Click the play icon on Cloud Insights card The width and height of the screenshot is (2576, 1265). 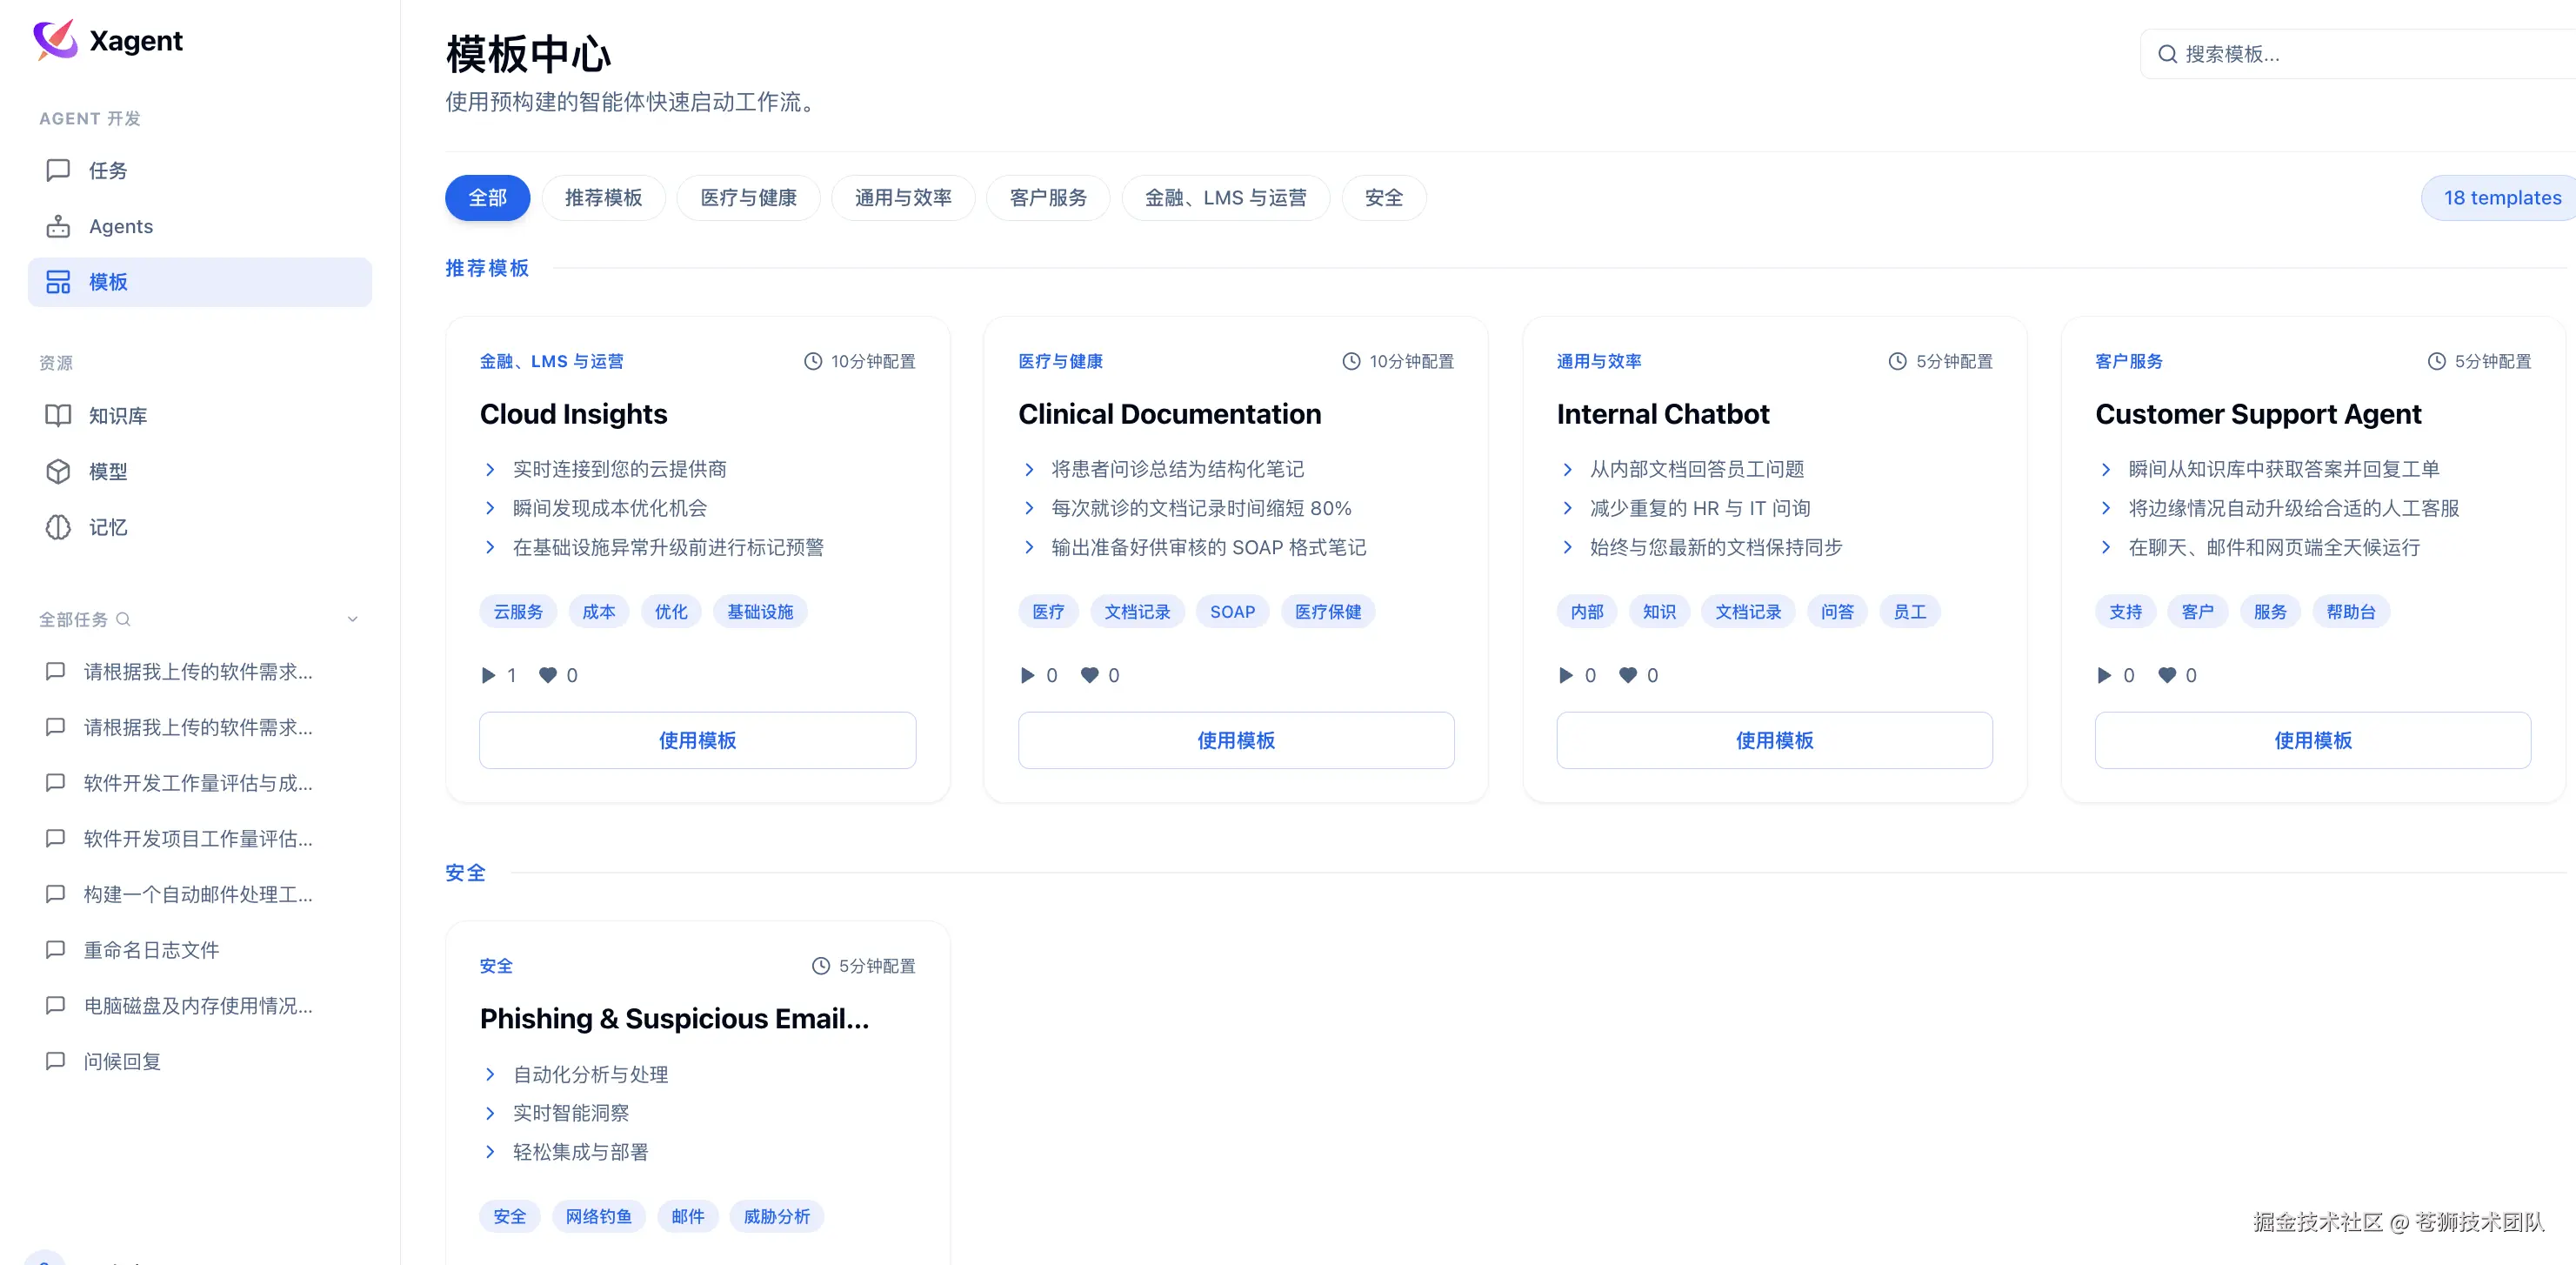tap(488, 675)
